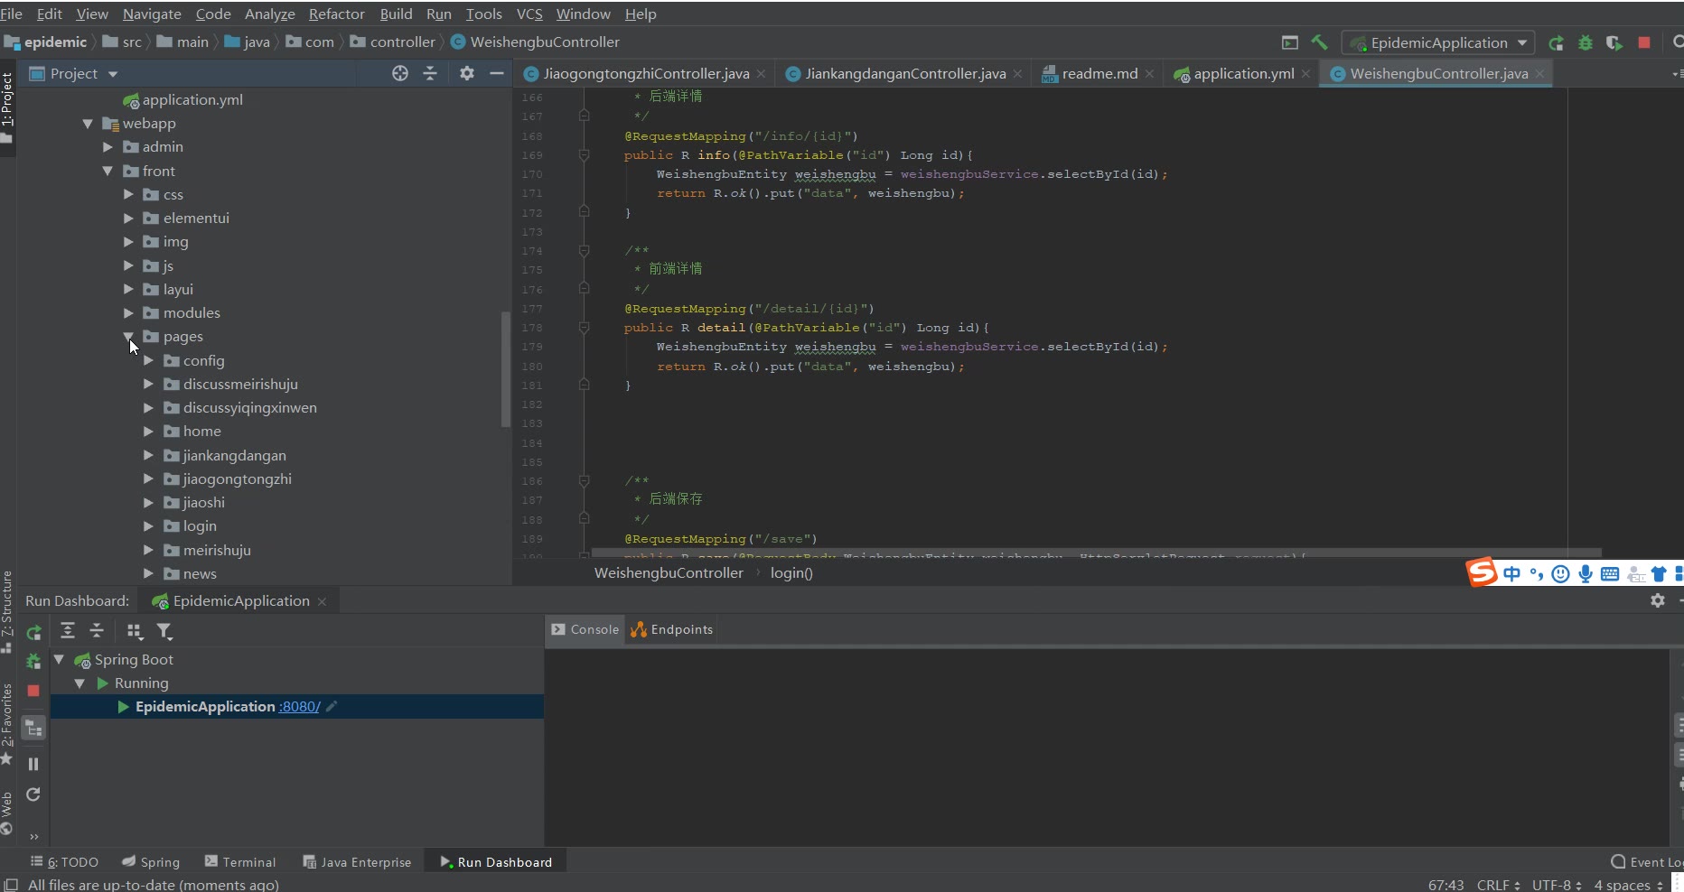The width and height of the screenshot is (1684, 892).
Task: Click the locate/scroll from source target icon
Action: (400, 73)
